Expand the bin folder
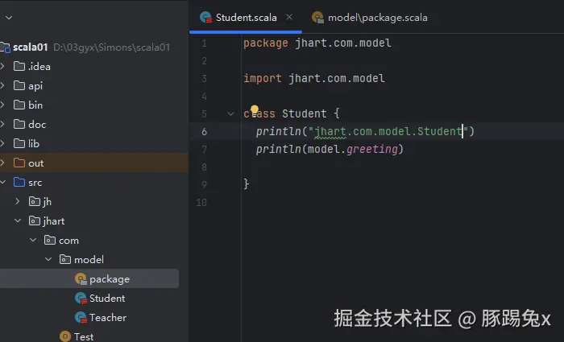The width and height of the screenshot is (564, 342). (x=3, y=105)
